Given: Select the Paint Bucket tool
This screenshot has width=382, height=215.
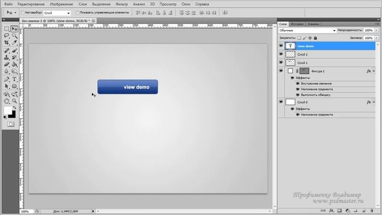Looking at the screenshot, I should (x=14, y=64).
